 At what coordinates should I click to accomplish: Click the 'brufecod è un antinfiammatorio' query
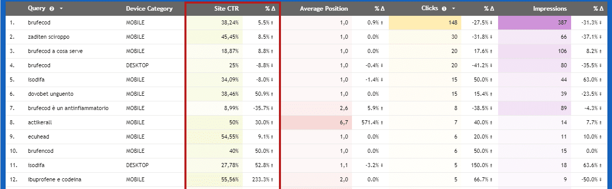click(68, 108)
